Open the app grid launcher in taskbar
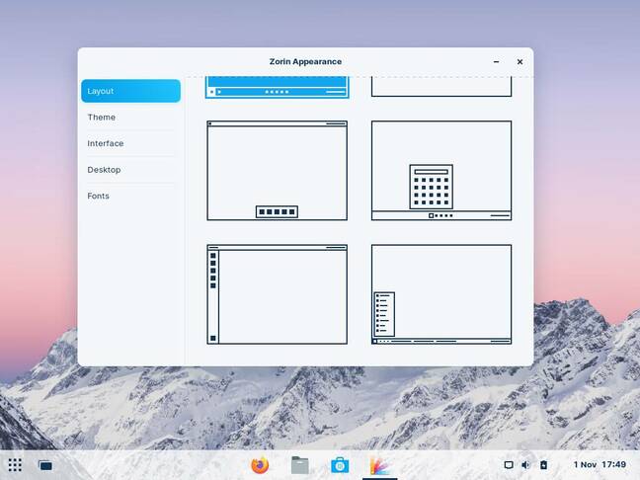Viewport: 640px width, 480px height. pos(15,465)
